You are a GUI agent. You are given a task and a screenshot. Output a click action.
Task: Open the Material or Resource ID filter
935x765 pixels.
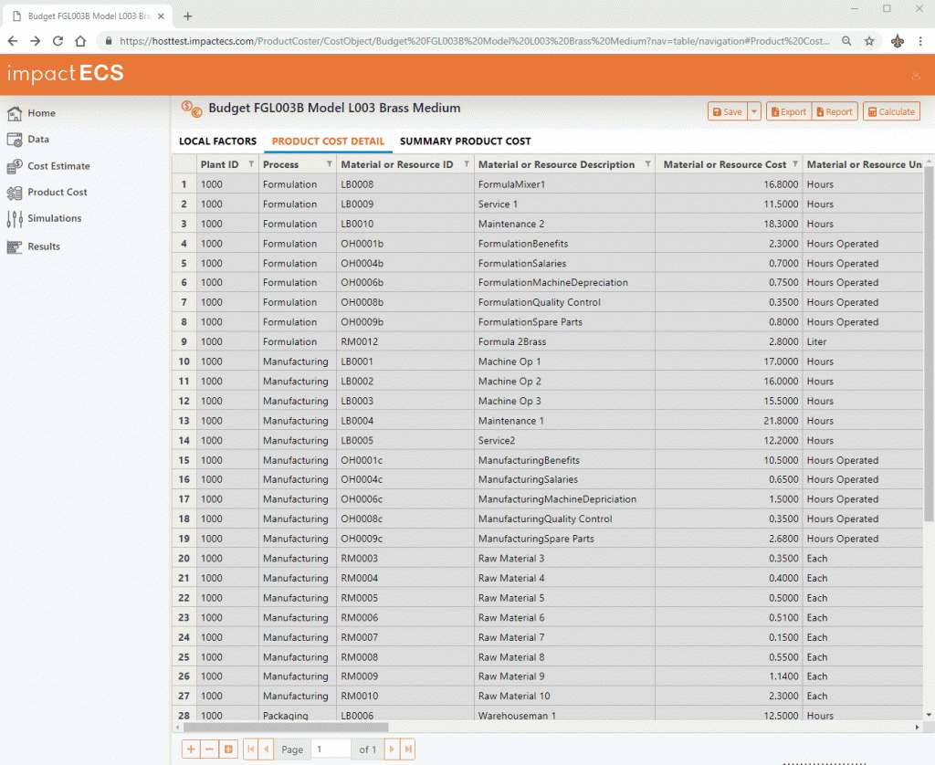click(x=467, y=164)
